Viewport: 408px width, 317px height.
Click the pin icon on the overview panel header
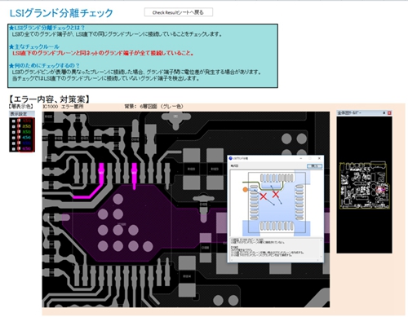click(384, 112)
